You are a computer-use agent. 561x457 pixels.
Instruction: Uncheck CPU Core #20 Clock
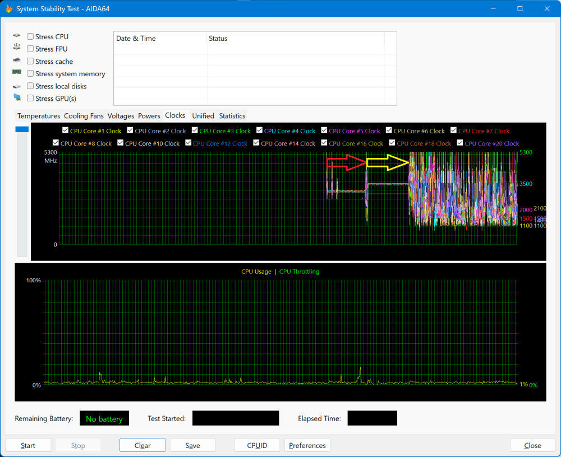tap(460, 143)
